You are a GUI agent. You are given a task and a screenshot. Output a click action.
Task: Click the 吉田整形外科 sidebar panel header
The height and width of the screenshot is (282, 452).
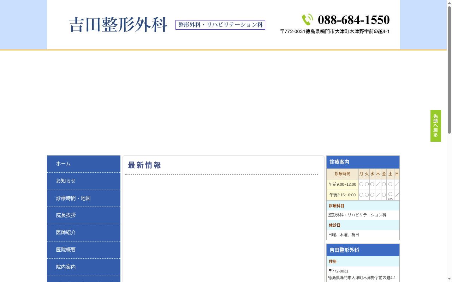[363, 250]
